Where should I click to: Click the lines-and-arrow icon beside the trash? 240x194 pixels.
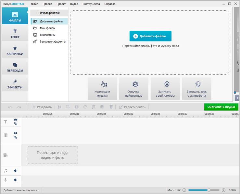[102, 107]
